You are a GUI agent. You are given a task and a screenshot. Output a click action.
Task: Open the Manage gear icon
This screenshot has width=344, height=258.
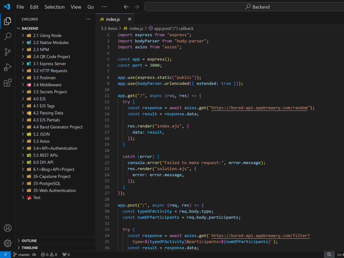point(8,243)
